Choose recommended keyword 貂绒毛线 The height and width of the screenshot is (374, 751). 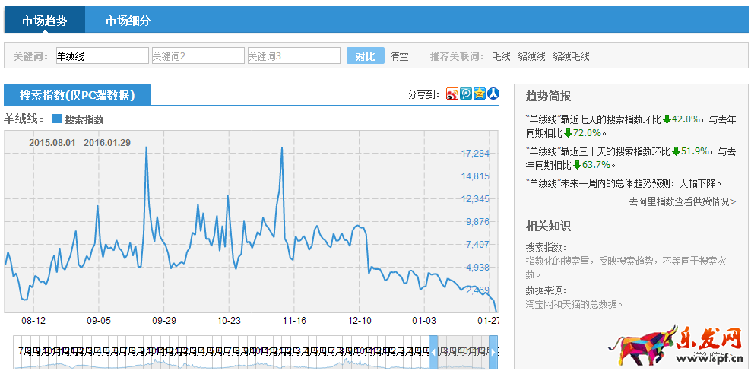[571, 56]
